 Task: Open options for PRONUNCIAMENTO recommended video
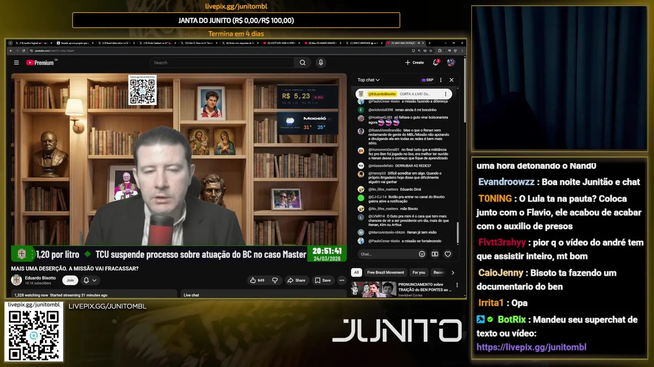[457, 285]
